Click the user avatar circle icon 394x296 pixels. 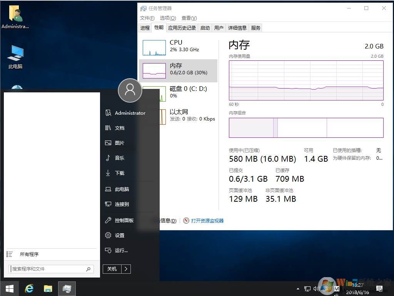tap(130, 90)
